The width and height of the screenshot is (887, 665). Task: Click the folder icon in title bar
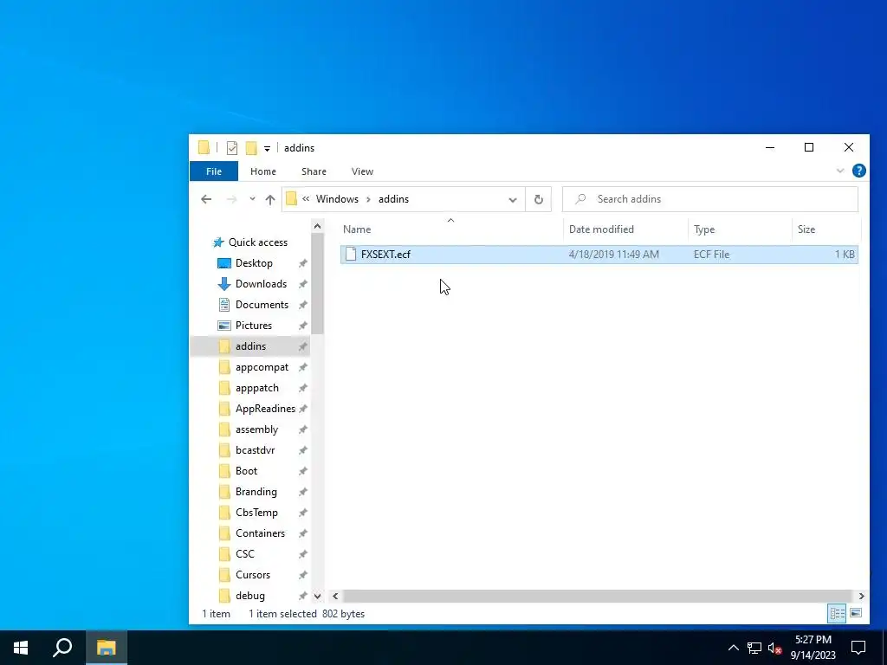point(204,148)
